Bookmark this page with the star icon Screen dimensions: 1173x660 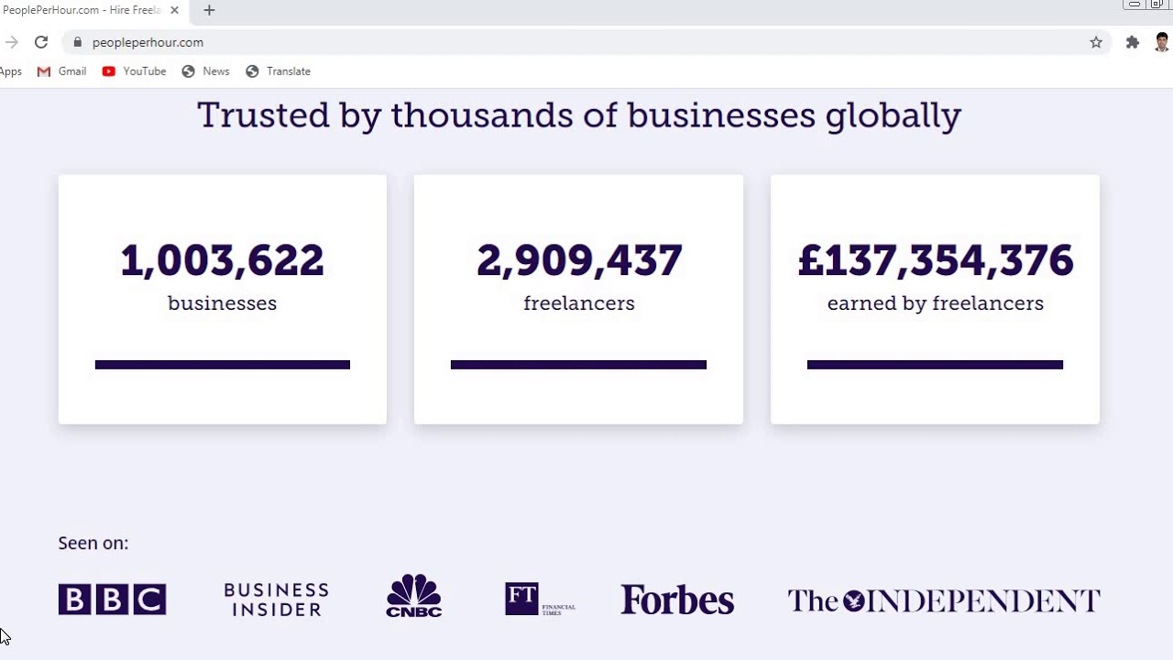[x=1096, y=42]
